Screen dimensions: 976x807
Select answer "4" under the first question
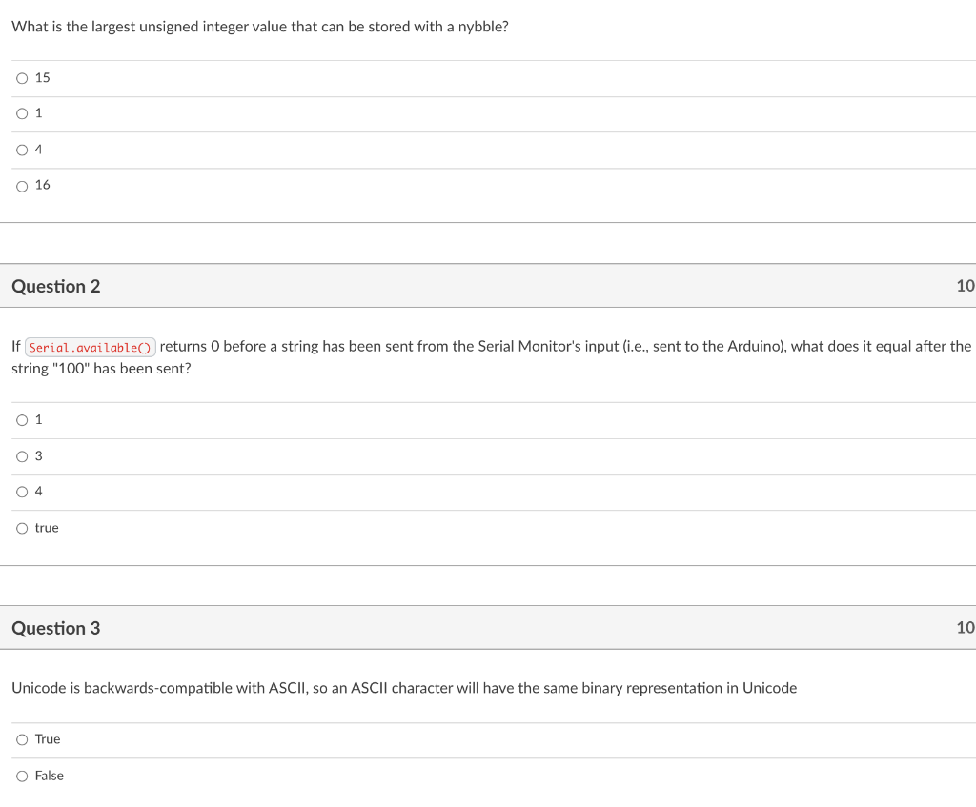(x=22, y=150)
